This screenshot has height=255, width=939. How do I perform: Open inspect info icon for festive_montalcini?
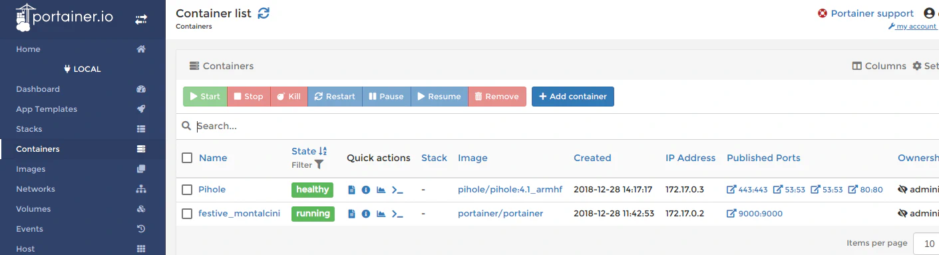[x=366, y=214]
